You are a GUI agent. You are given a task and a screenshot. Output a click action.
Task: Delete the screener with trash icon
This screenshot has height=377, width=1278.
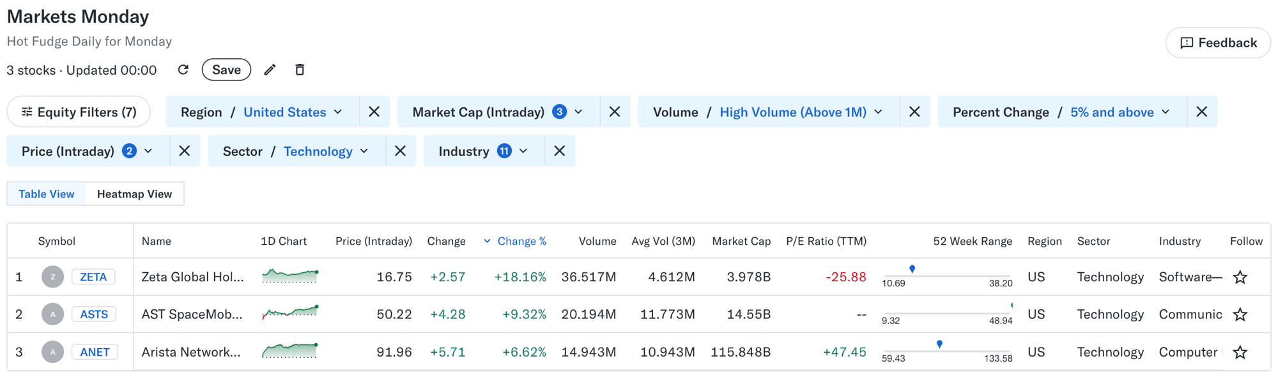(300, 70)
